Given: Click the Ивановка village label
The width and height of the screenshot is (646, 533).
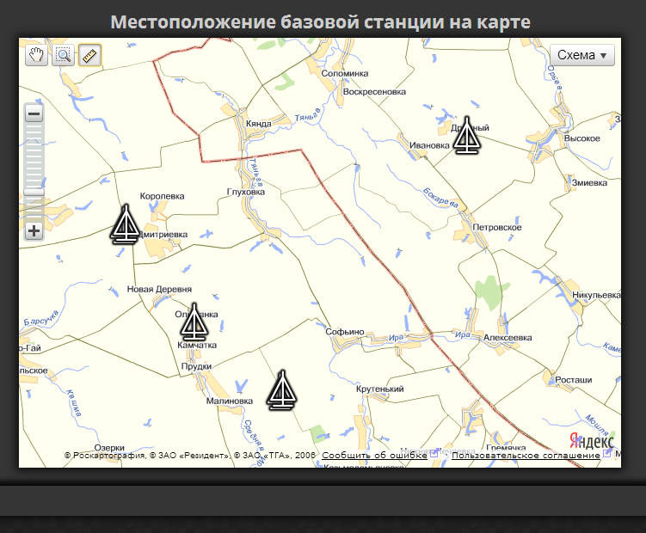Looking at the screenshot, I should coord(429,145).
